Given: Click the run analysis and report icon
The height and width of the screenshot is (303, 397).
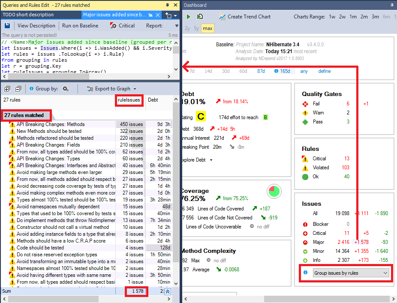Looking at the screenshot, I should [200, 17].
